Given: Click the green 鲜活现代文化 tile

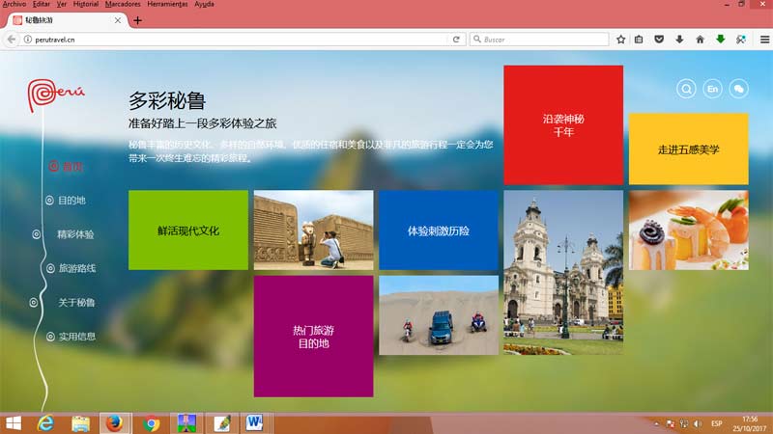Looking at the screenshot, I should (x=188, y=231).
